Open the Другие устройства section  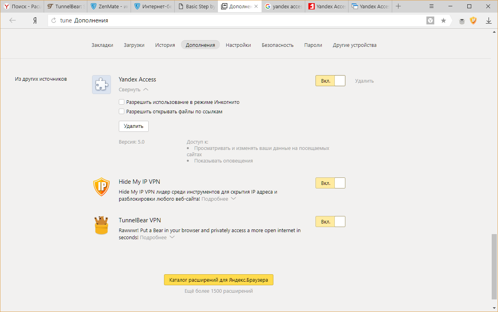click(x=354, y=45)
